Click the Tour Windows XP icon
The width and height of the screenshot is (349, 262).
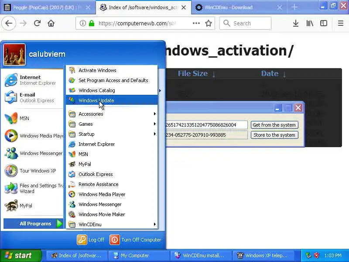(x=11, y=171)
